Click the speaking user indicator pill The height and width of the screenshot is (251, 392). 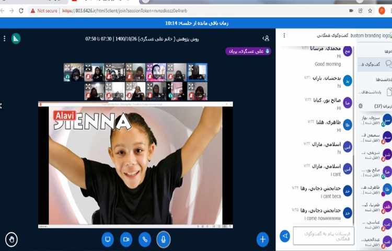(x=248, y=51)
